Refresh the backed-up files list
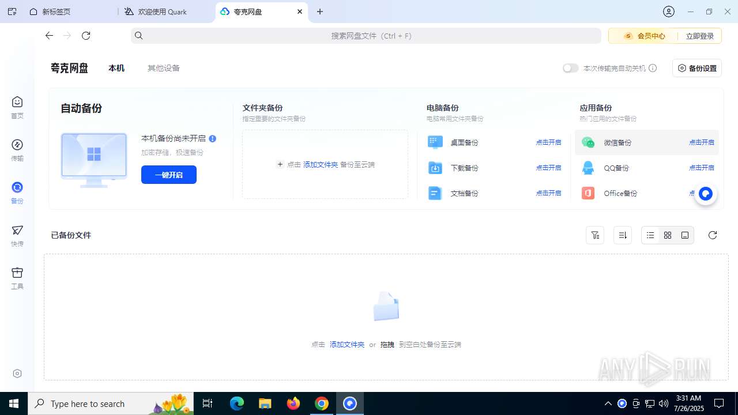The image size is (738, 415). (713, 235)
